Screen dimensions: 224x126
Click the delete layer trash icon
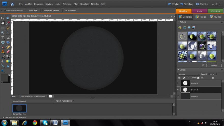[213, 78]
